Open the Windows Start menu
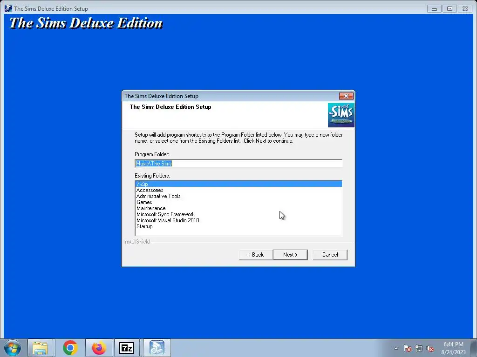The image size is (477, 357). (x=13, y=348)
